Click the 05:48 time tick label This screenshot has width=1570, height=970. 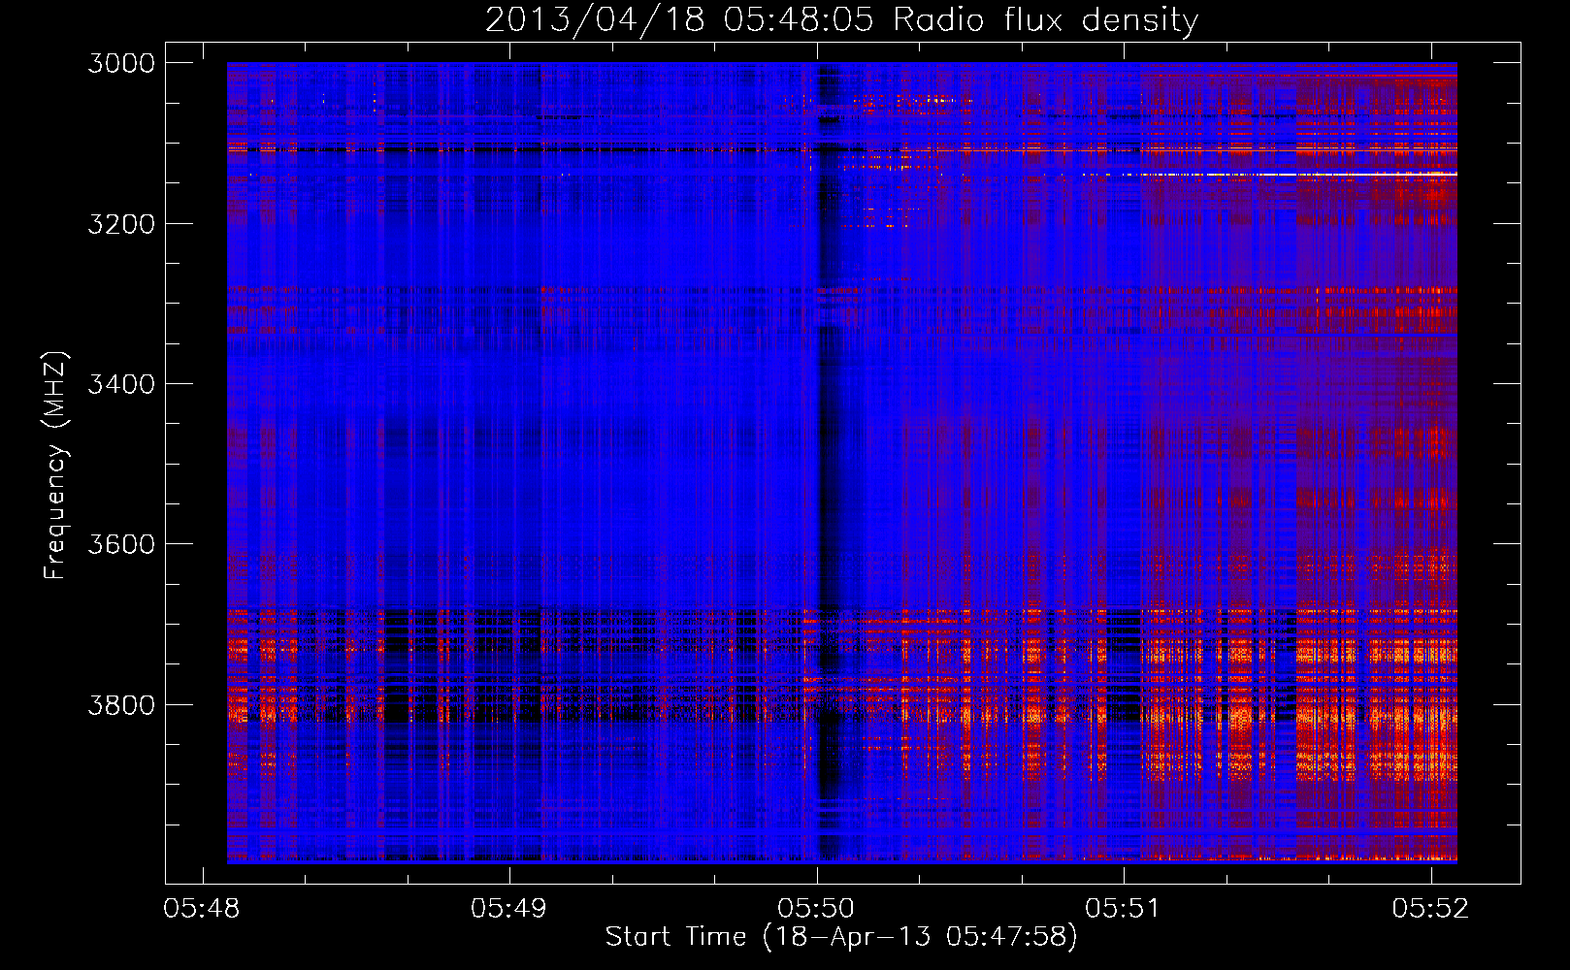click(x=202, y=908)
